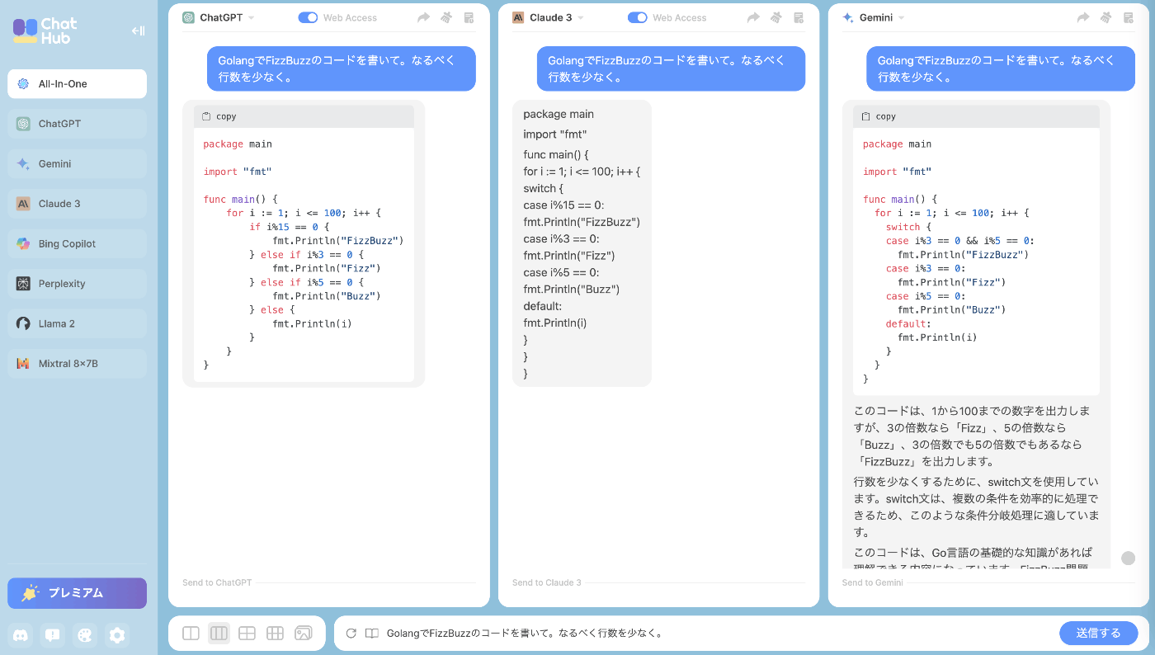Image resolution: width=1155 pixels, height=655 pixels.
Task: Clear the ChatGPT conversation
Action: click(x=446, y=17)
